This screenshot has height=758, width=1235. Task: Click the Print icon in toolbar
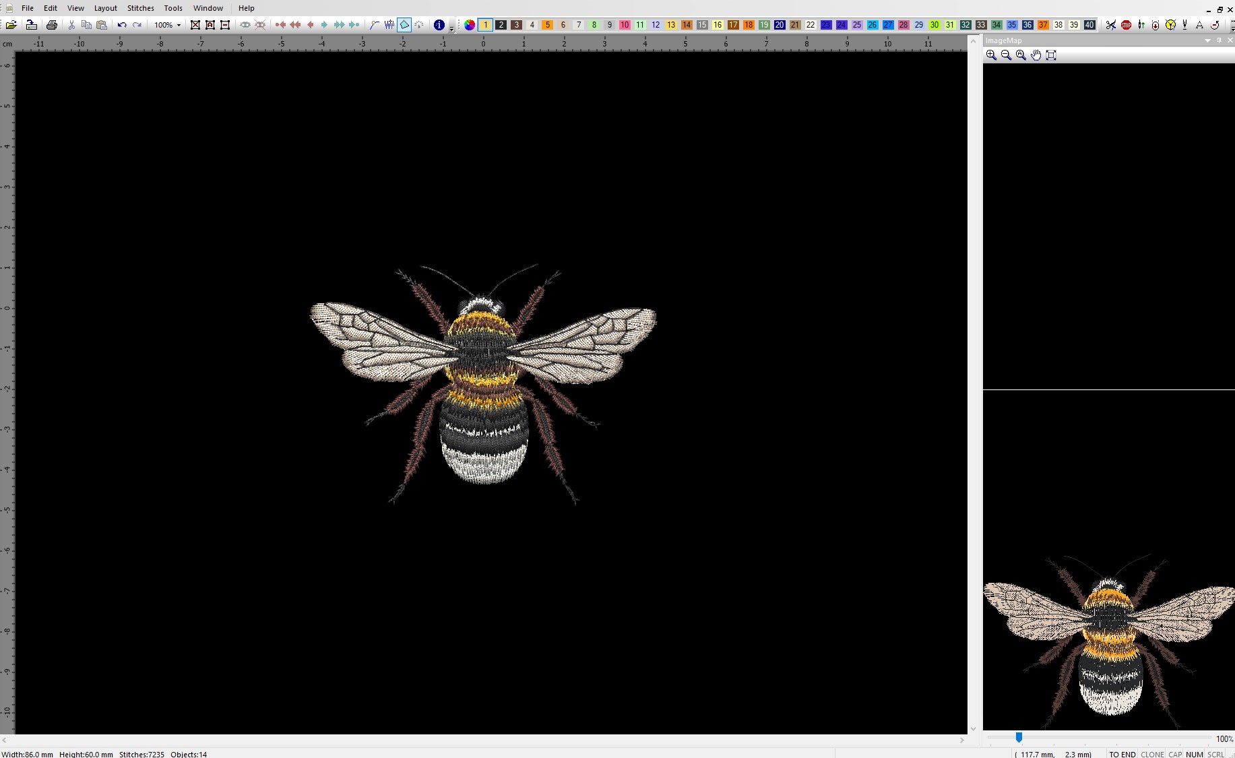point(52,25)
